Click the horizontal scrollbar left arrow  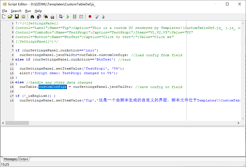pyautogui.click(x=3, y=123)
